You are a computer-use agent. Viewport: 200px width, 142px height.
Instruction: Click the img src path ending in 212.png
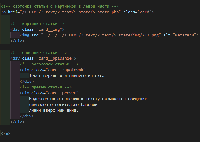tap(101, 35)
